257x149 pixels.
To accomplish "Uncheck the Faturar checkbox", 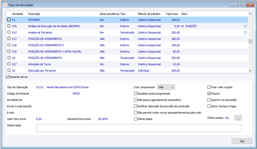I will (x=209, y=94).
